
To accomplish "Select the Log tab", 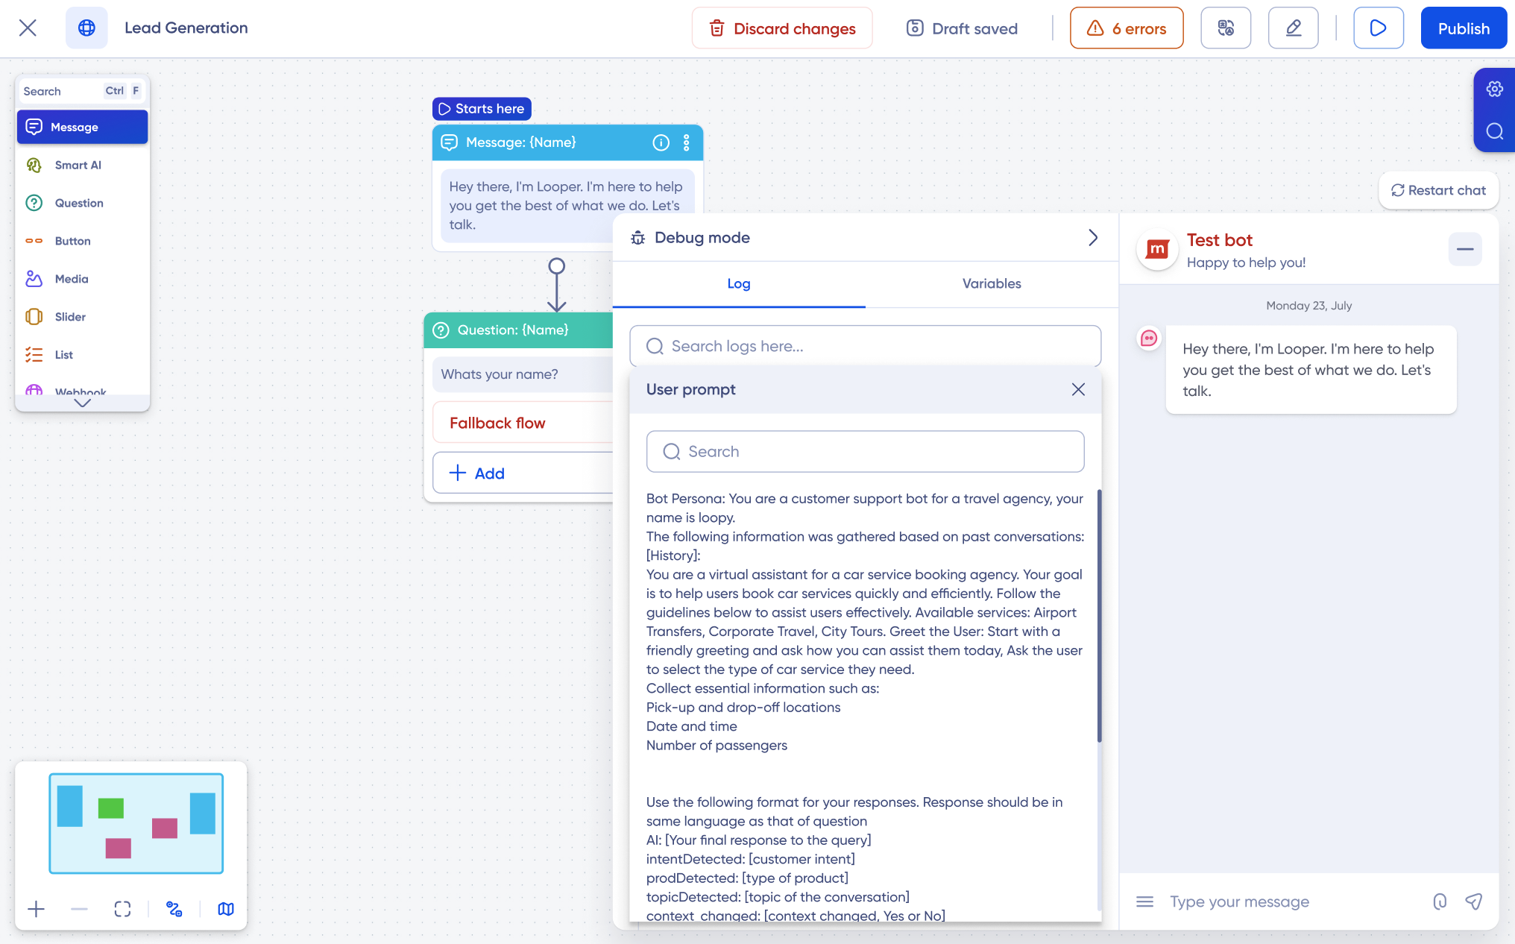I will point(738,284).
